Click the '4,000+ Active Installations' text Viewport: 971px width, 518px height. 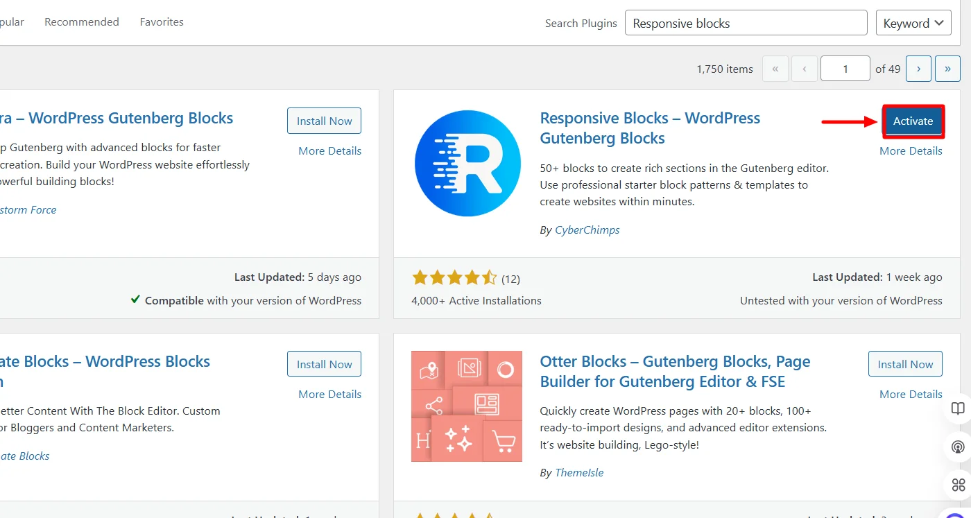(476, 301)
